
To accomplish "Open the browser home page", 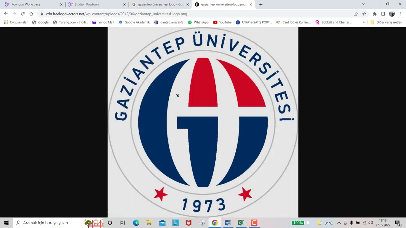I will click(31, 14).
